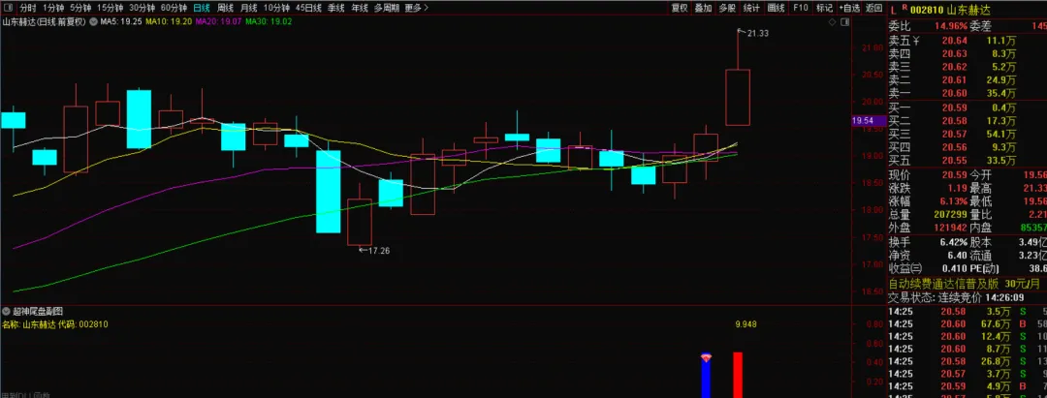Select the 5分钟 period
1047x398 pixels.
click(x=80, y=8)
